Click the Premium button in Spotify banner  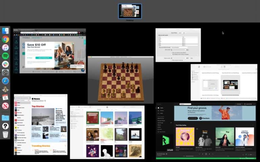[204, 118]
